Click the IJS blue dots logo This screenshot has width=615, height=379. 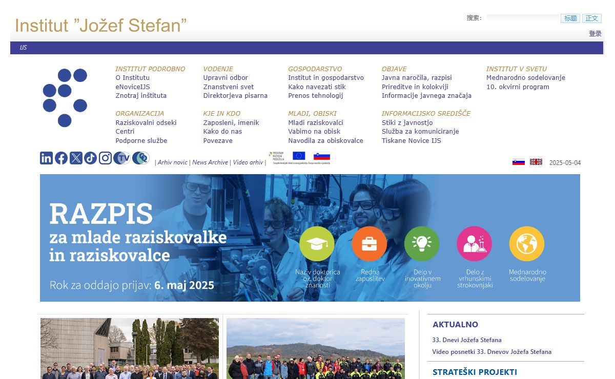coord(65,97)
